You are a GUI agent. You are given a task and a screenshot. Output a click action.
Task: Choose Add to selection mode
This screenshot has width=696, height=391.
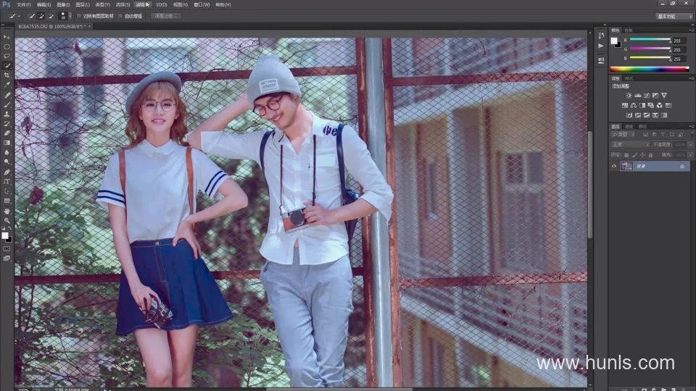pyautogui.click(x=41, y=16)
